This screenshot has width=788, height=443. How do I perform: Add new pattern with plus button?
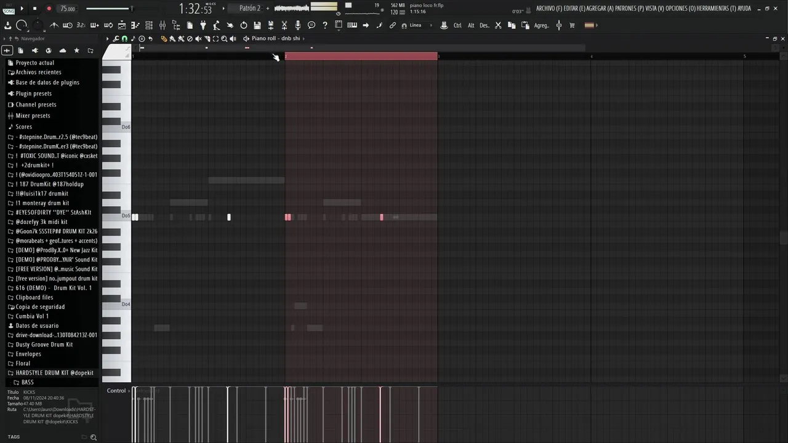click(x=267, y=9)
